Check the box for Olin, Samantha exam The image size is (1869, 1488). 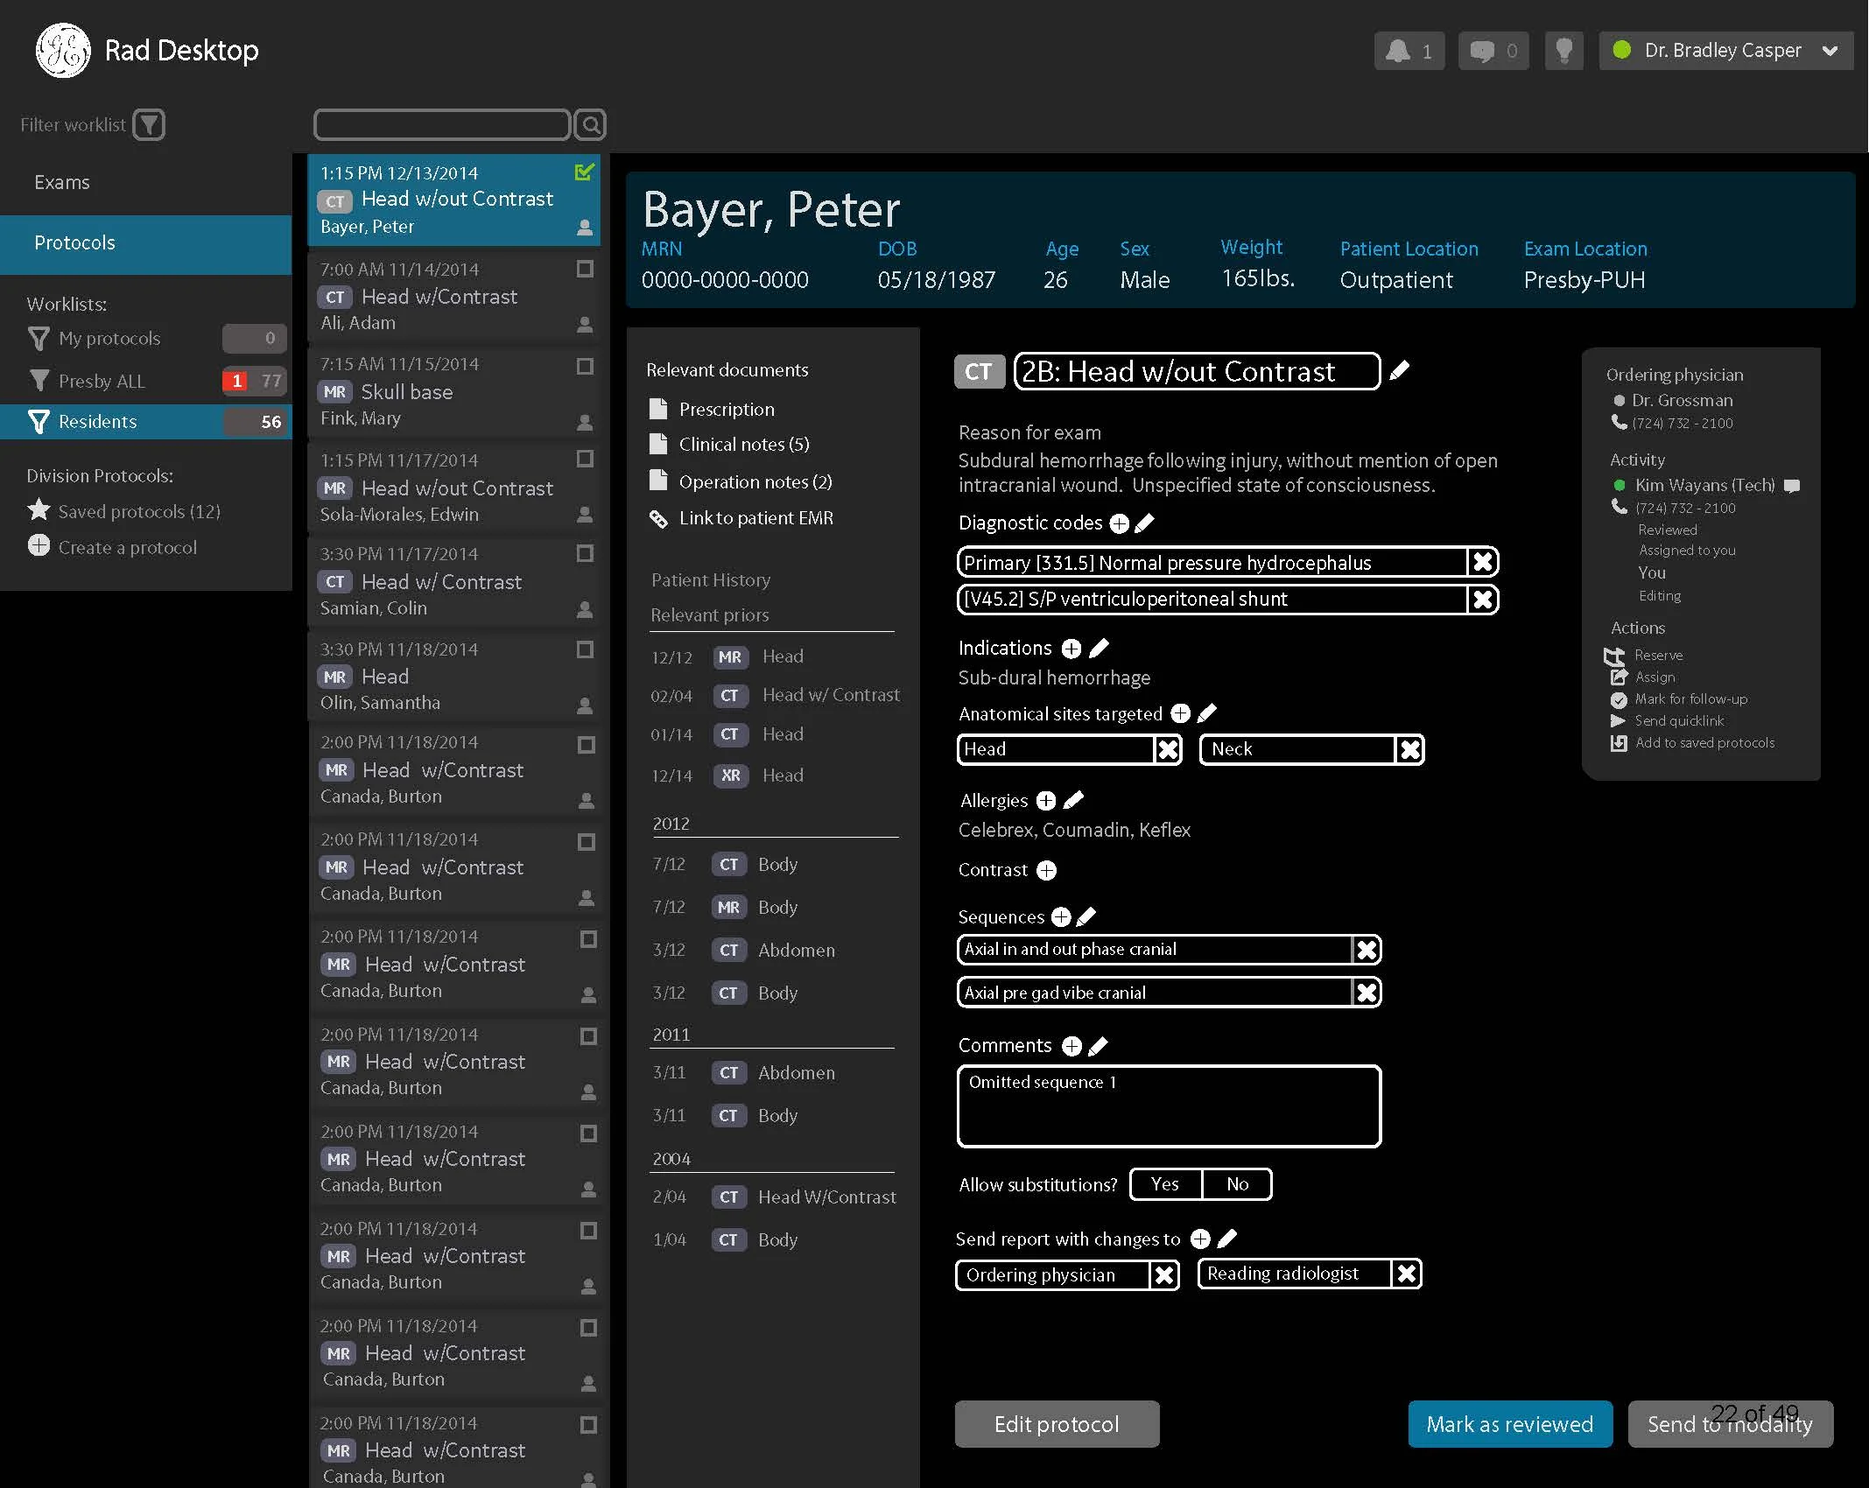pos(585,649)
